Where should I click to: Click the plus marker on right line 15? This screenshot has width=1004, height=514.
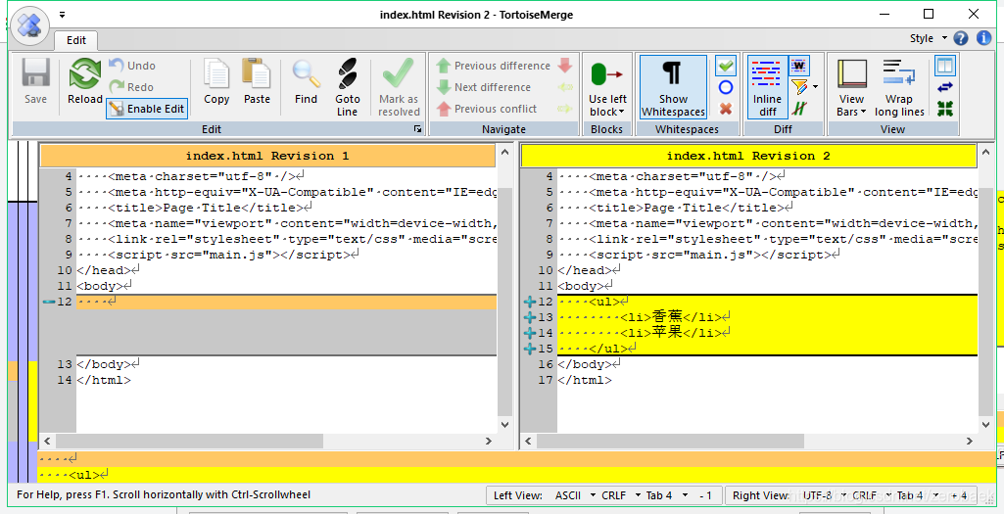530,349
